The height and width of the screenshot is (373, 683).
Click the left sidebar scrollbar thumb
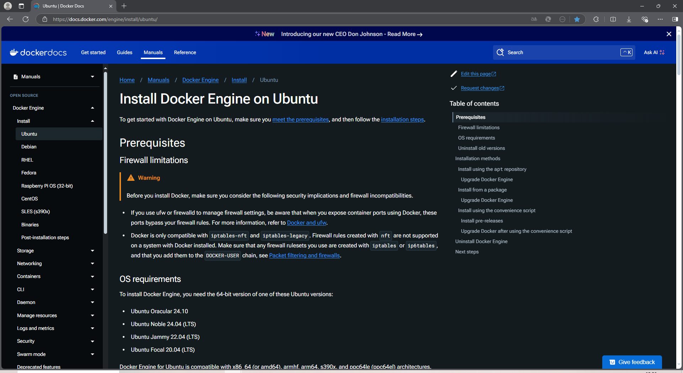[x=105, y=153]
